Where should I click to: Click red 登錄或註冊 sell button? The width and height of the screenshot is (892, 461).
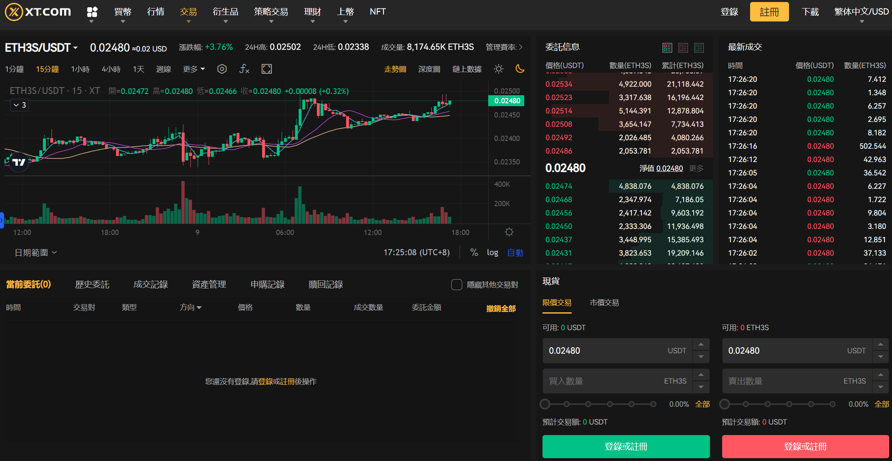tap(805, 446)
